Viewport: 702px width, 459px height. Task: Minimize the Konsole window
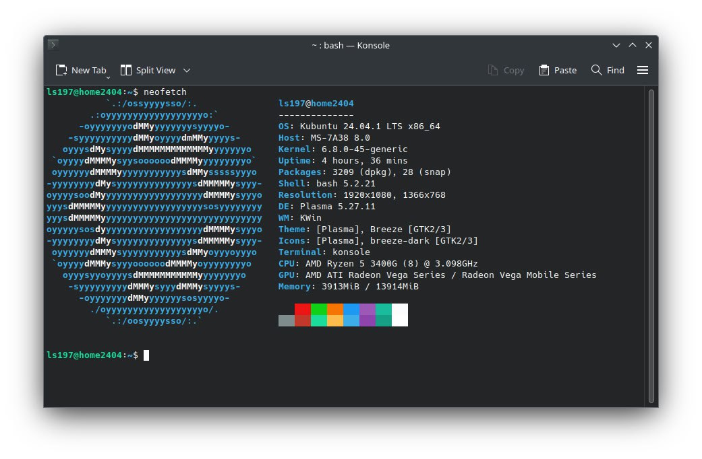(616, 45)
